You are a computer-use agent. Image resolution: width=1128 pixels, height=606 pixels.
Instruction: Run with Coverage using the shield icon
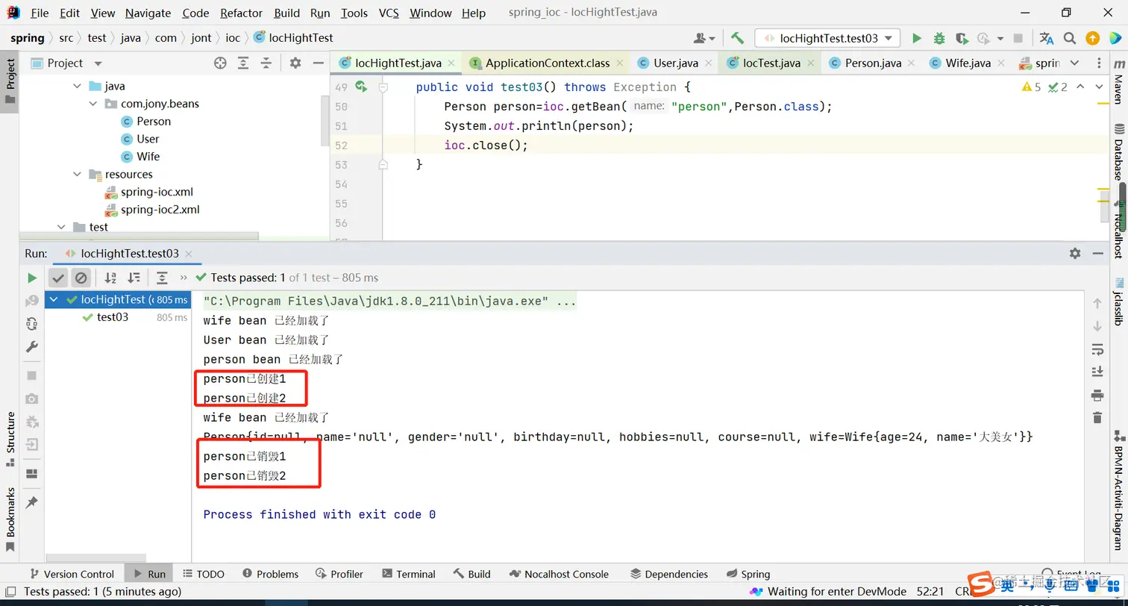962,38
